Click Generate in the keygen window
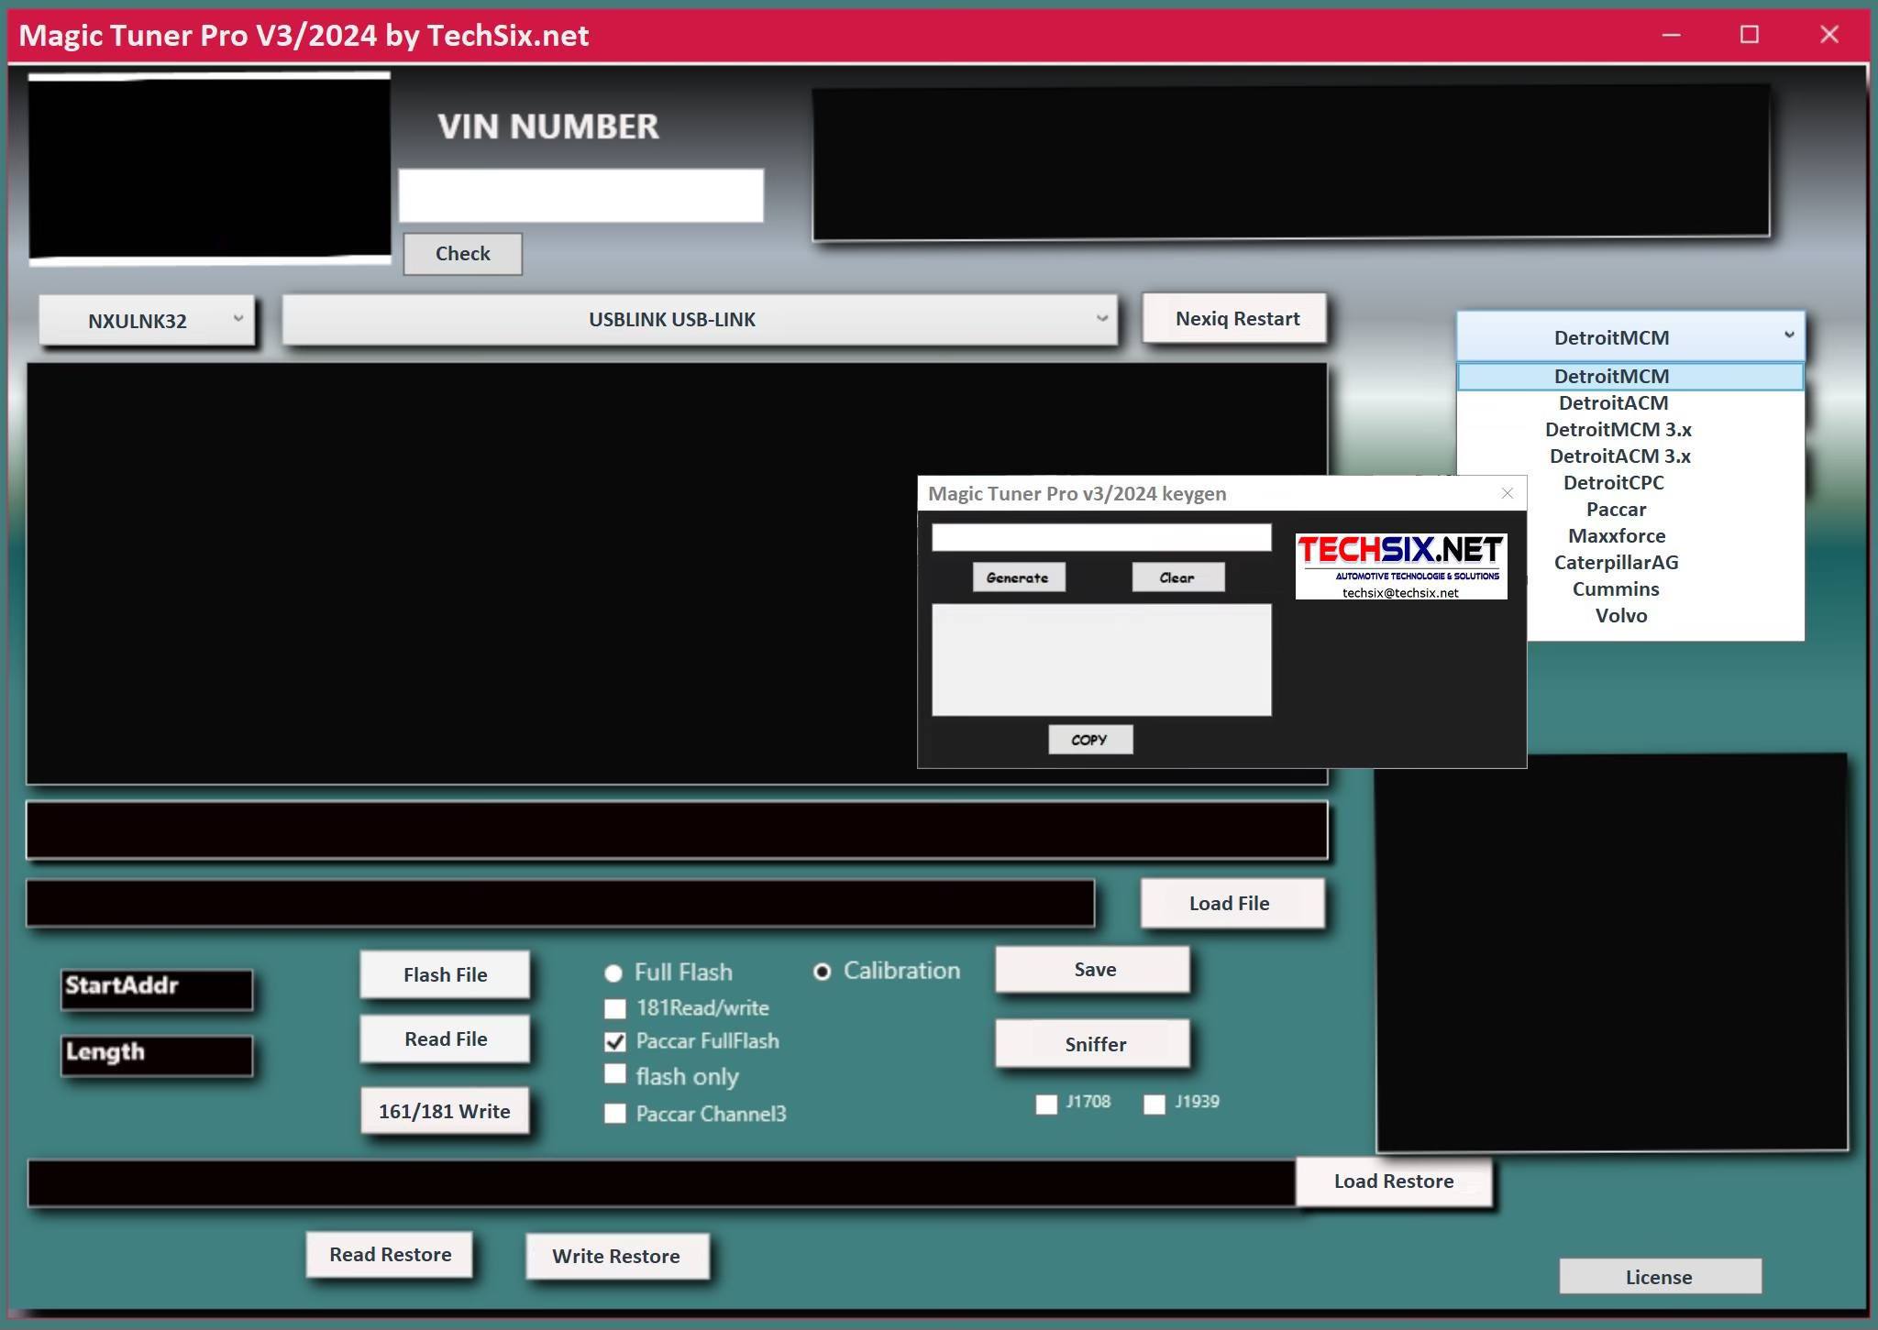The image size is (1878, 1330). point(1019,577)
